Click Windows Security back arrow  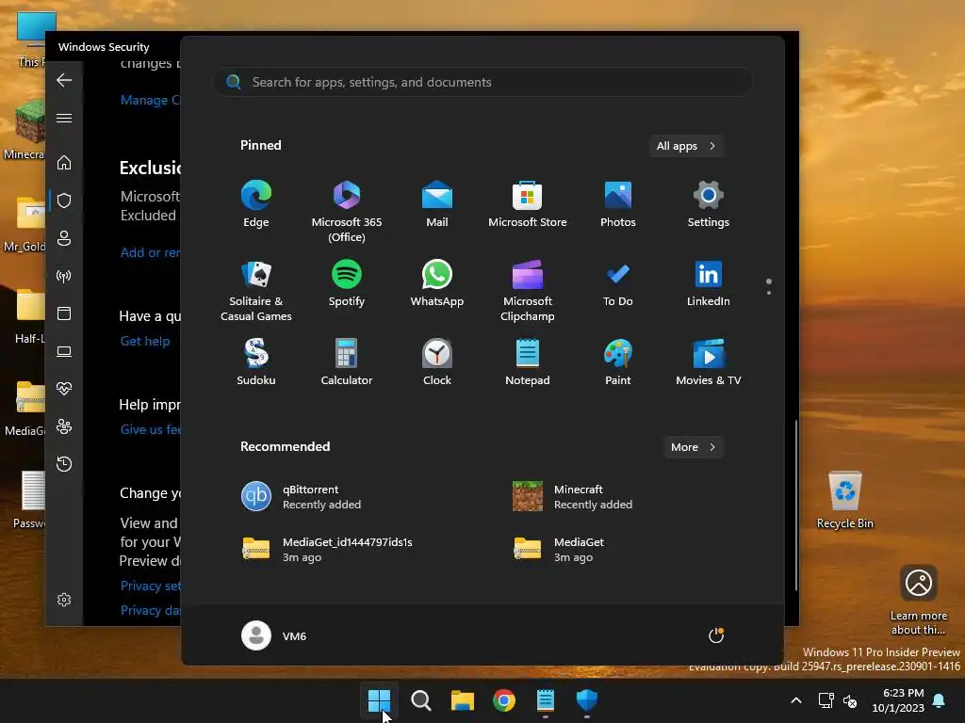point(64,80)
